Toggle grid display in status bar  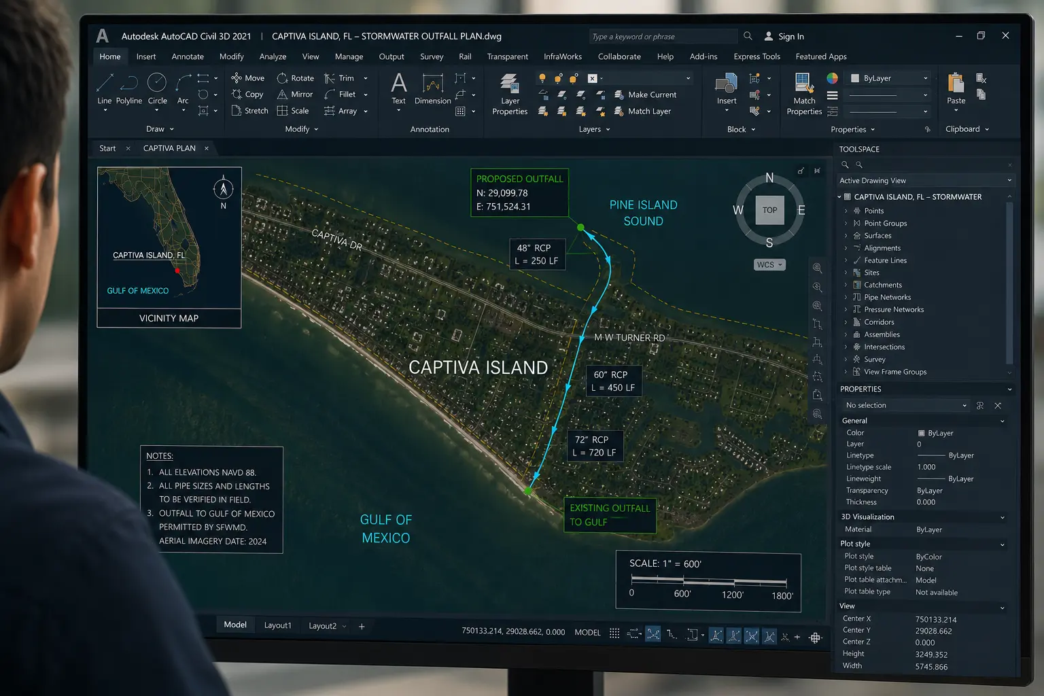pyautogui.click(x=614, y=633)
